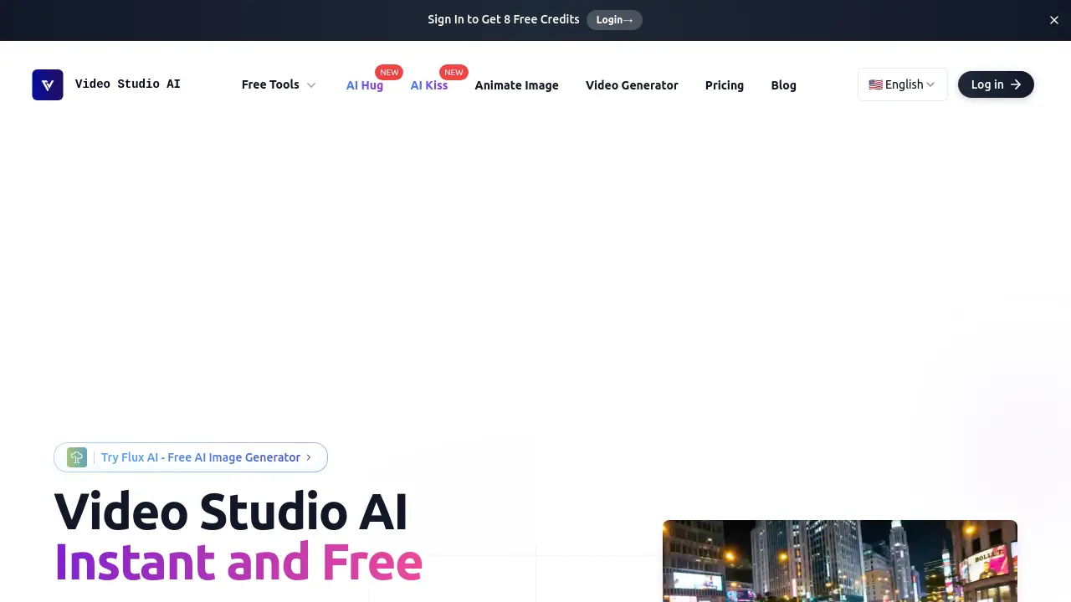Select AI Hug in the navigation

(x=364, y=84)
